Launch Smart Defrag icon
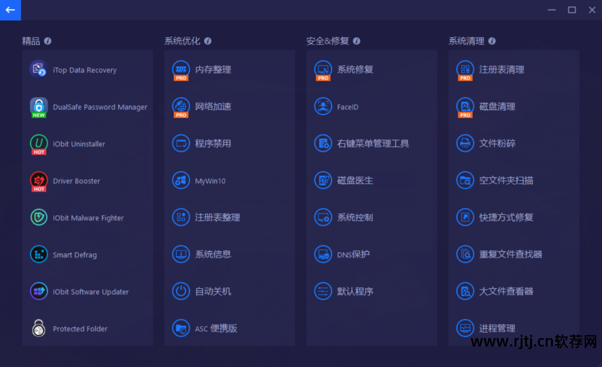Image resolution: width=602 pixels, height=367 pixels. 39,254
